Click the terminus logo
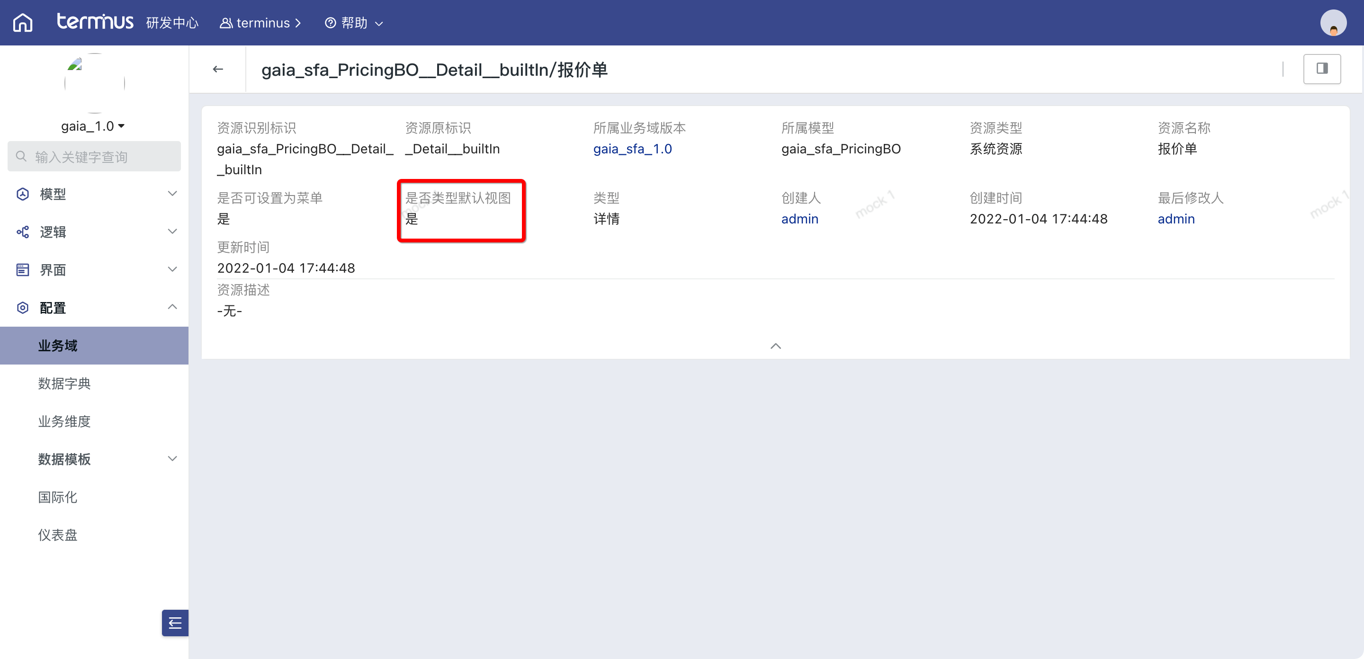 coord(95,22)
